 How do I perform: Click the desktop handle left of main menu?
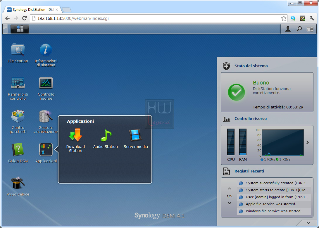click(5, 29)
